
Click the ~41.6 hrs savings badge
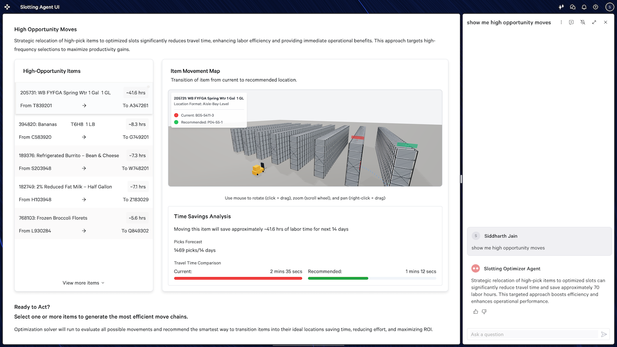pos(136,93)
